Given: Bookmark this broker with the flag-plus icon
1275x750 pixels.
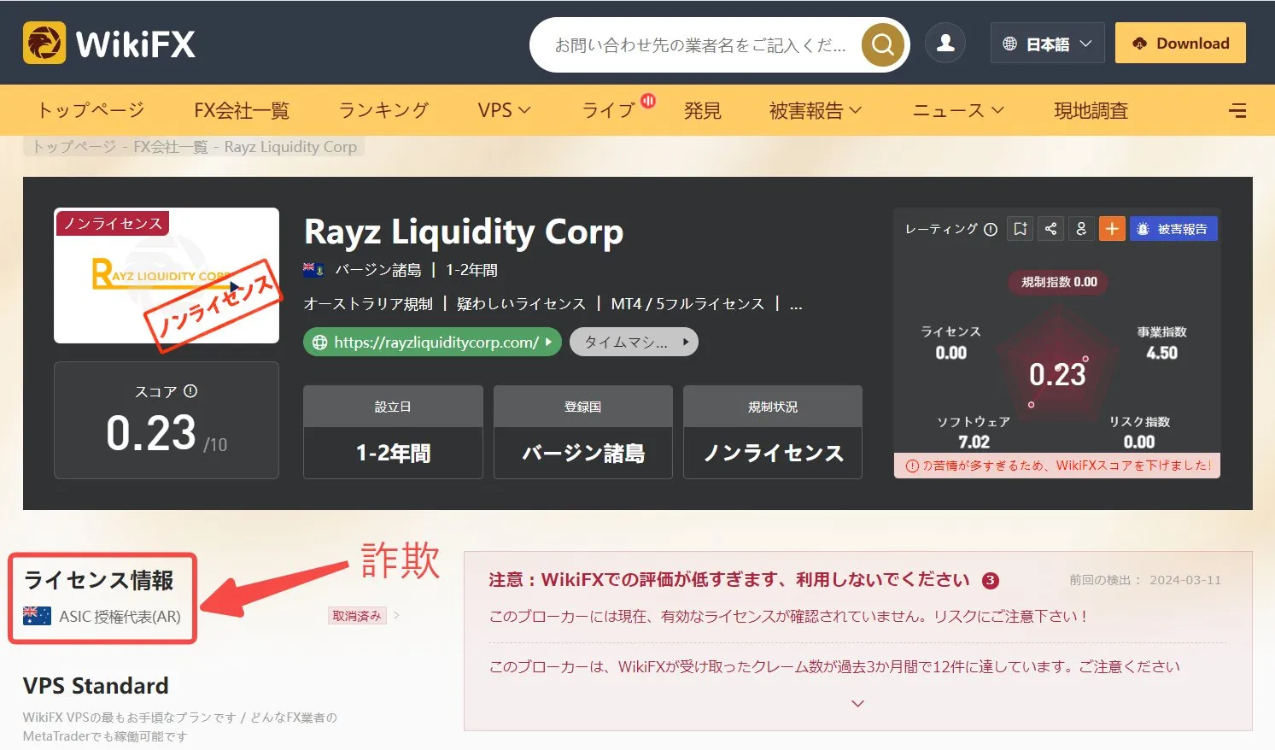Looking at the screenshot, I should [1021, 229].
